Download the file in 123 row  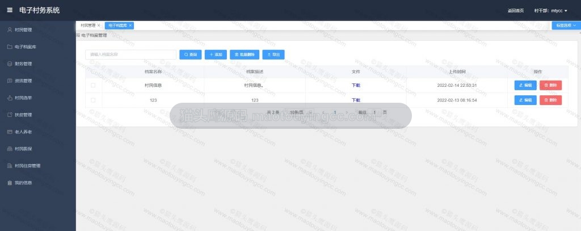point(356,100)
